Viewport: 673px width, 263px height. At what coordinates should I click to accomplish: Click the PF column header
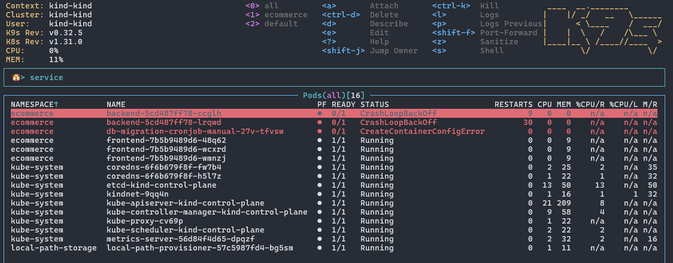point(322,104)
